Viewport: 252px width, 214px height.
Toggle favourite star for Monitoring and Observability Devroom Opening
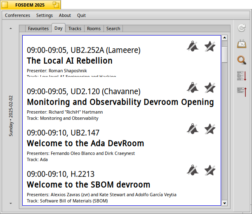[x=210, y=88]
